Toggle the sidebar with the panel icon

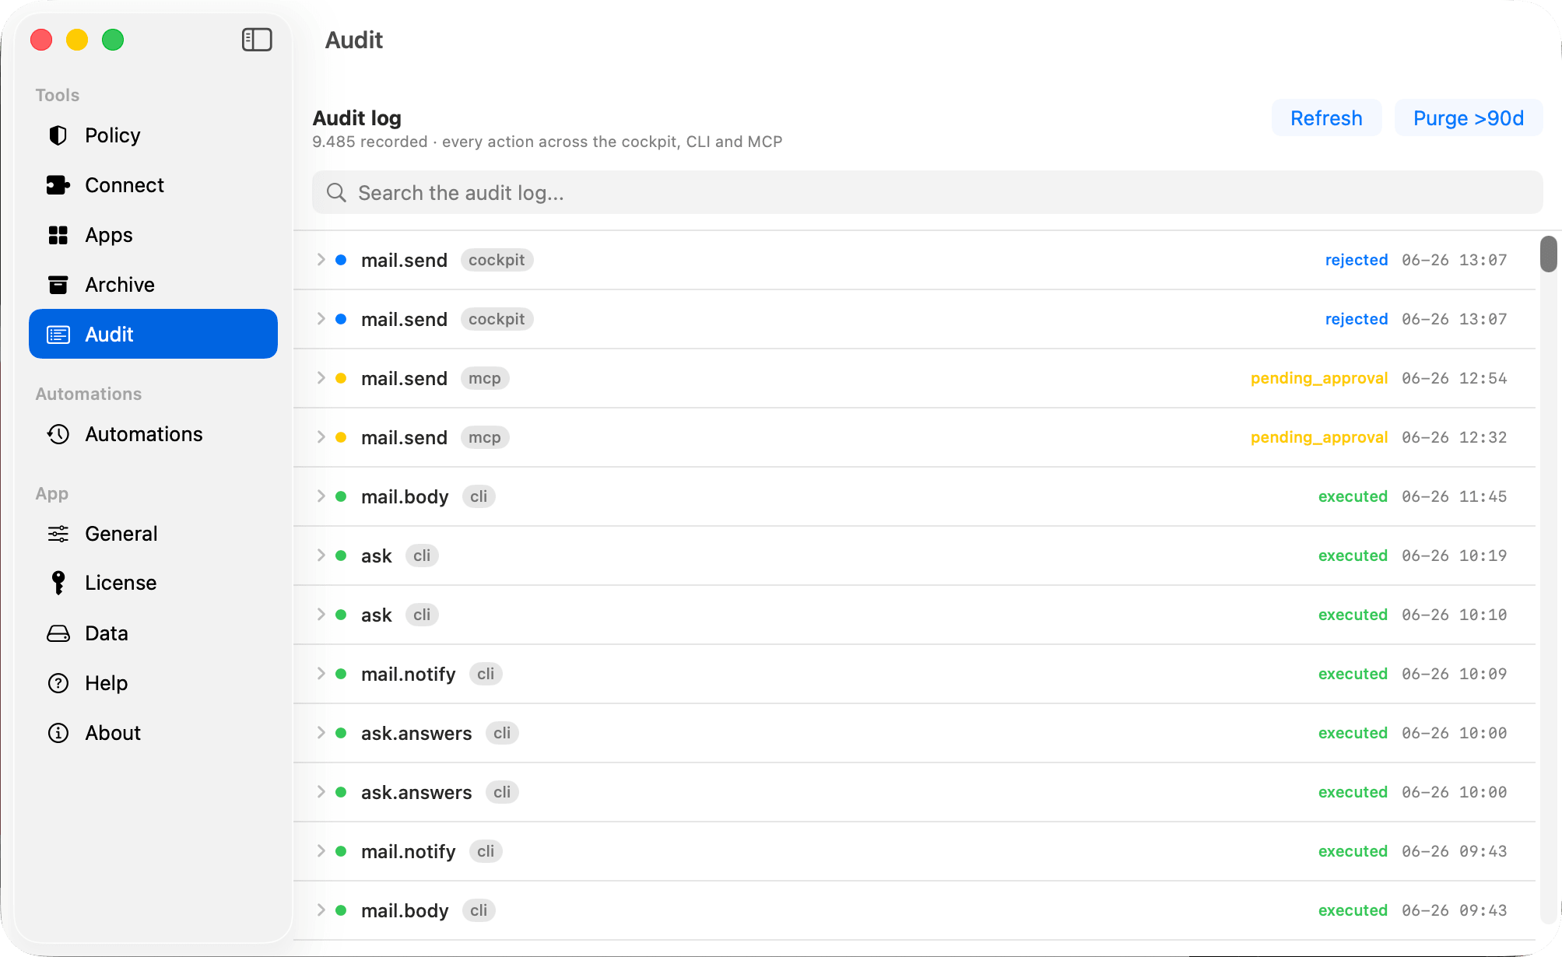(x=257, y=40)
